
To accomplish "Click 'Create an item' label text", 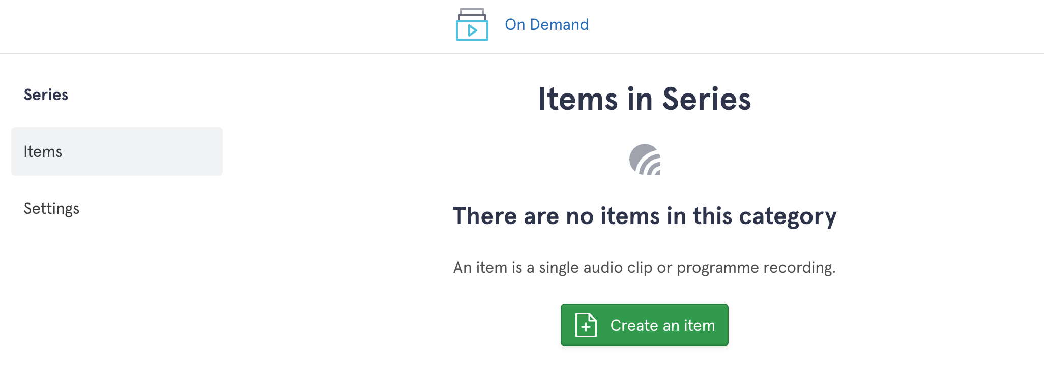I will (x=662, y=325).
